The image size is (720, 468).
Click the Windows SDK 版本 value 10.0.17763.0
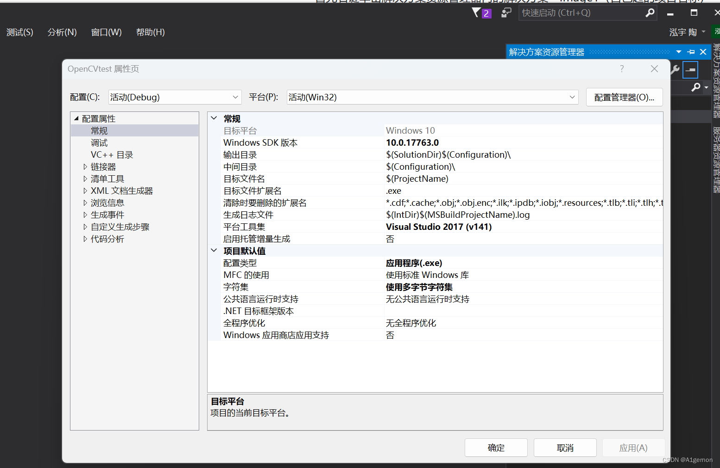524,142
